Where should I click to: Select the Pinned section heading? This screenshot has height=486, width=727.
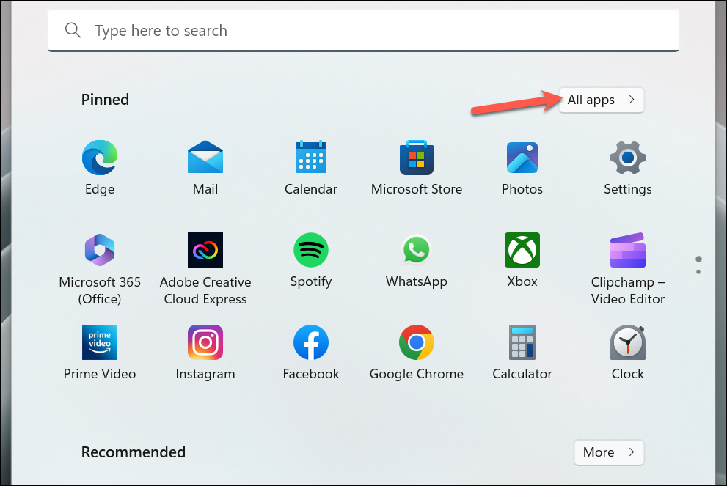tap(105, 100)
